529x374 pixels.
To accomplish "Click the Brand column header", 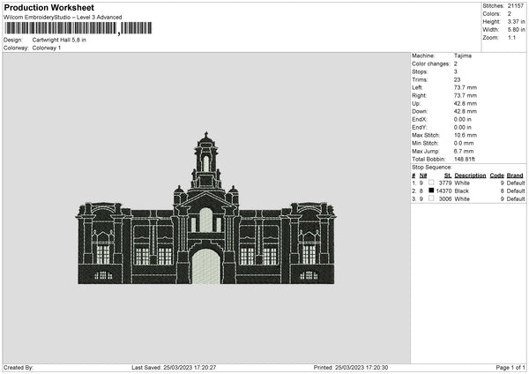I will tap(516, 175).
